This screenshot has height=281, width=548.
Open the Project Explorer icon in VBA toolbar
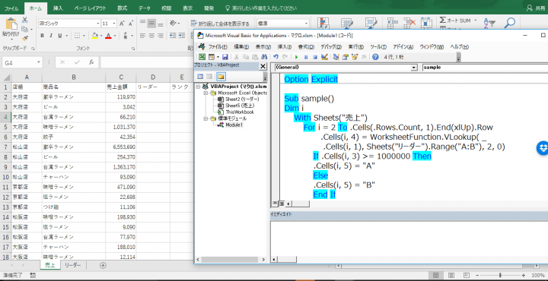coord(336,57)
